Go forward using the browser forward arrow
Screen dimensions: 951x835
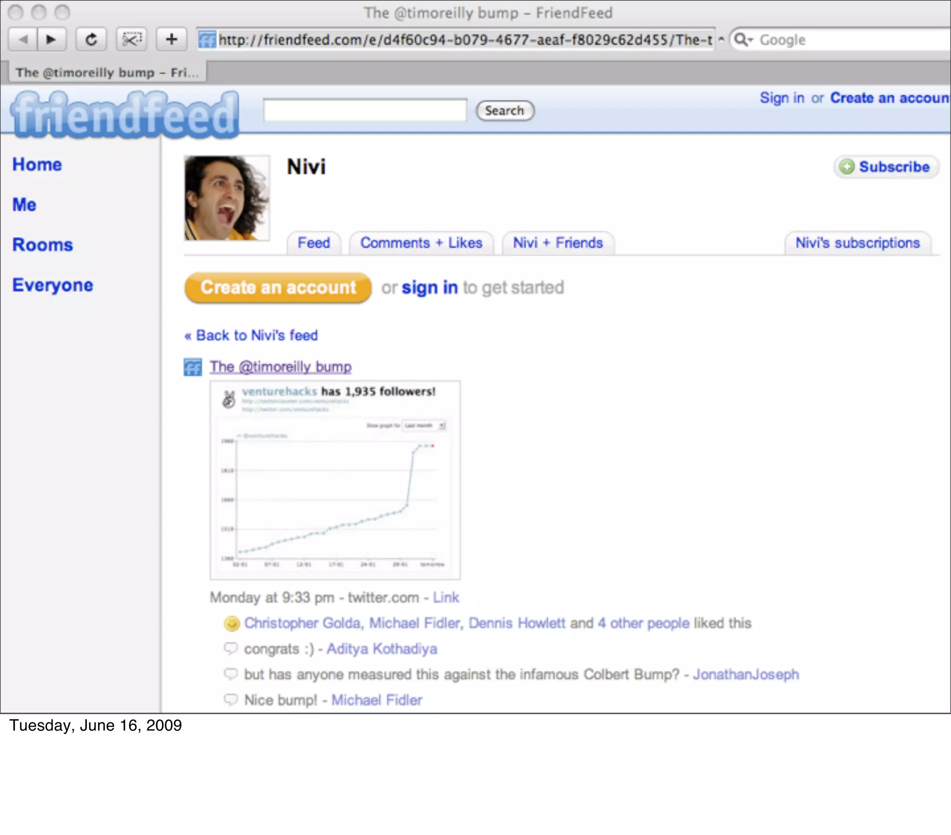point(51,39)
